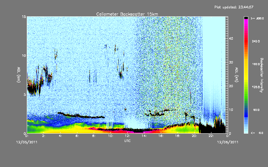Image resolution: width=268 pixels, height=167 pixels.
Task: Click the colorbar label 60.0
Action: (256, 110)
